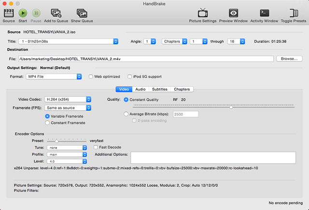The width and height of the screenshot is (309, 210).
Task: Switch to the Video tab
Action: click(124, 89)
